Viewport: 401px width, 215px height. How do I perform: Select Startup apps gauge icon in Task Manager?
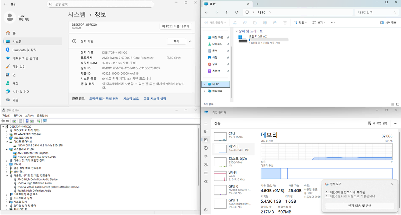[x=206, y=156]
